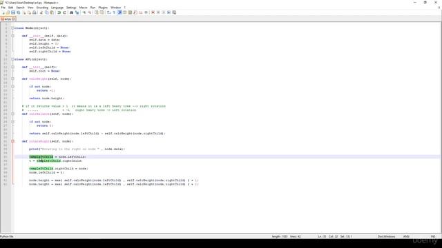Viewport: 442px width, 248px height.
Task: Close the avl.py tab with its X
Action: (13, 19)
